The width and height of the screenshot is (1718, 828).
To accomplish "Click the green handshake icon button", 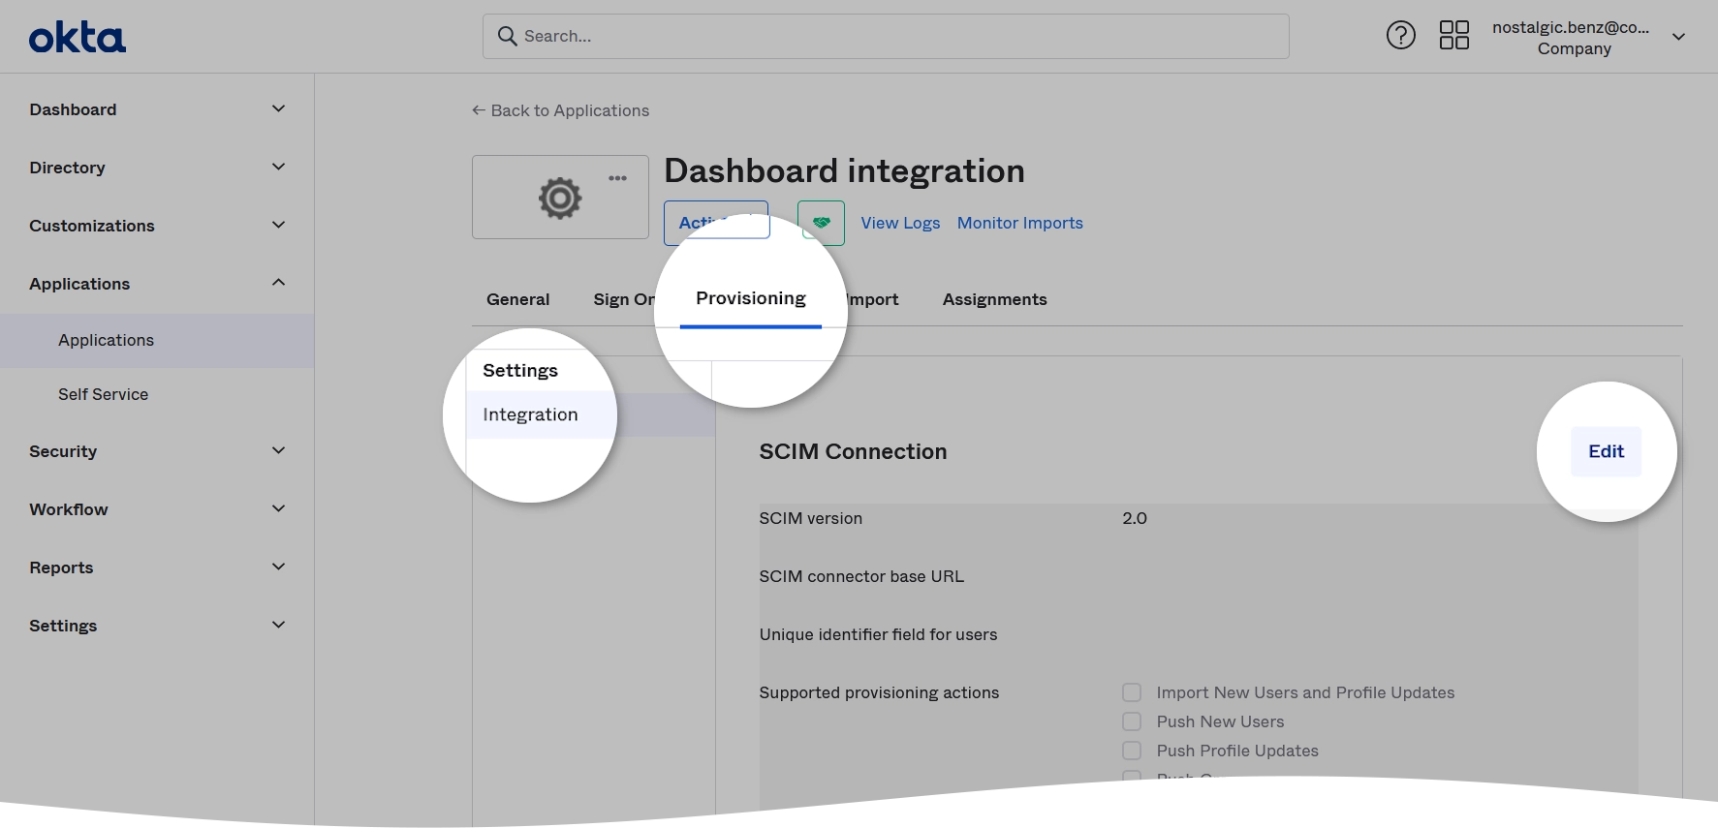I will point(821,223).
